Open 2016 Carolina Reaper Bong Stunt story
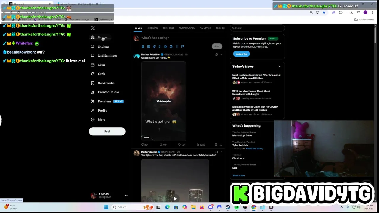Viewport: 379px width, 213px height. (251, 93)
